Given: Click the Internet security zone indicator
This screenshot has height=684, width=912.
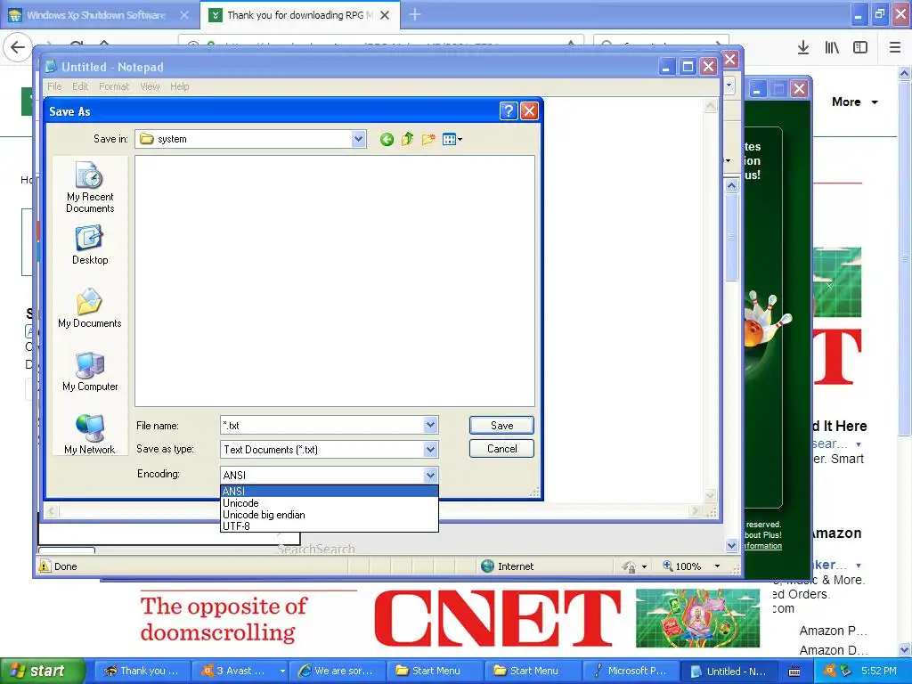Looking at the screenshot, I should pos(508,566).
